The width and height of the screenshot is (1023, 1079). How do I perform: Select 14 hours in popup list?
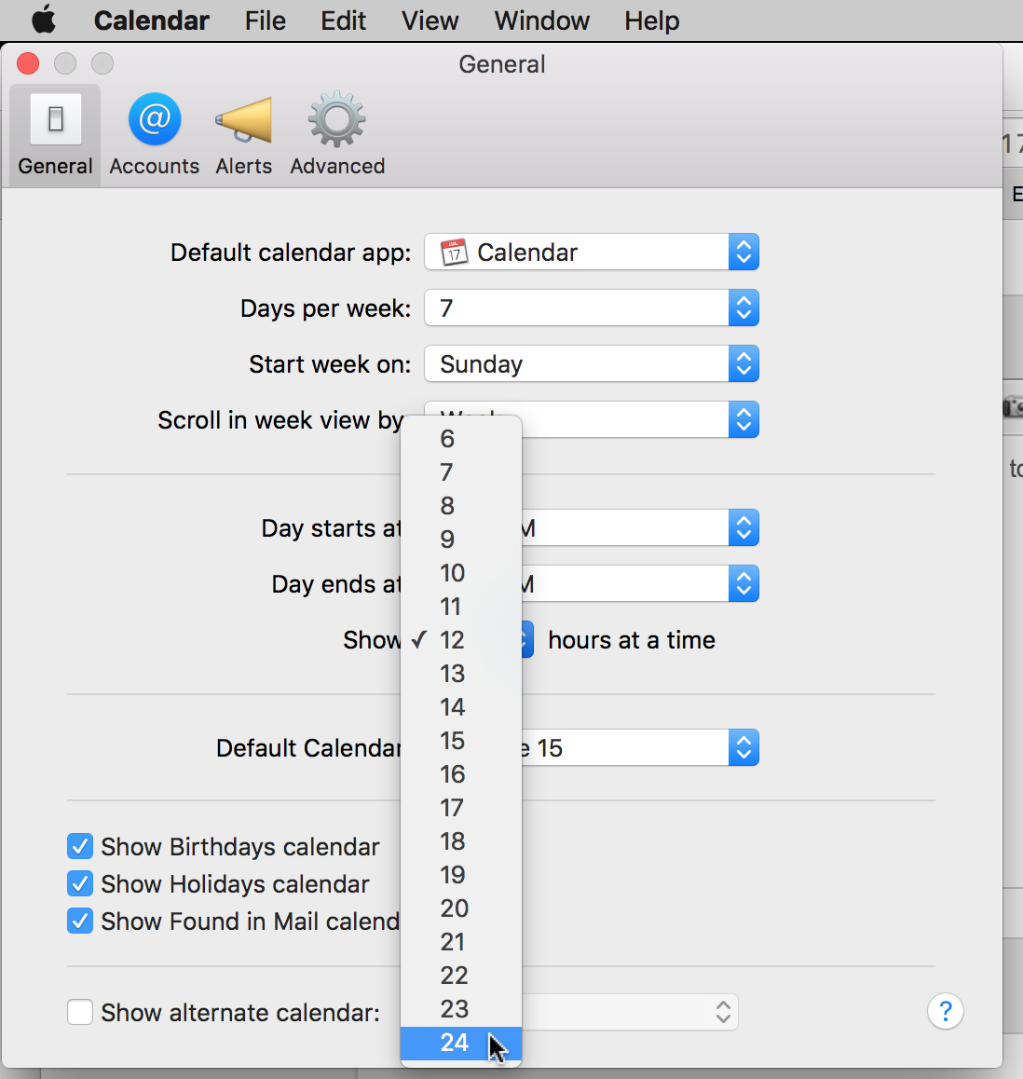pyautogui.click(x=461, y=706)
